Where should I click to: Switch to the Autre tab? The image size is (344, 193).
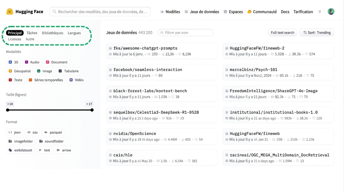coord(30,39)
